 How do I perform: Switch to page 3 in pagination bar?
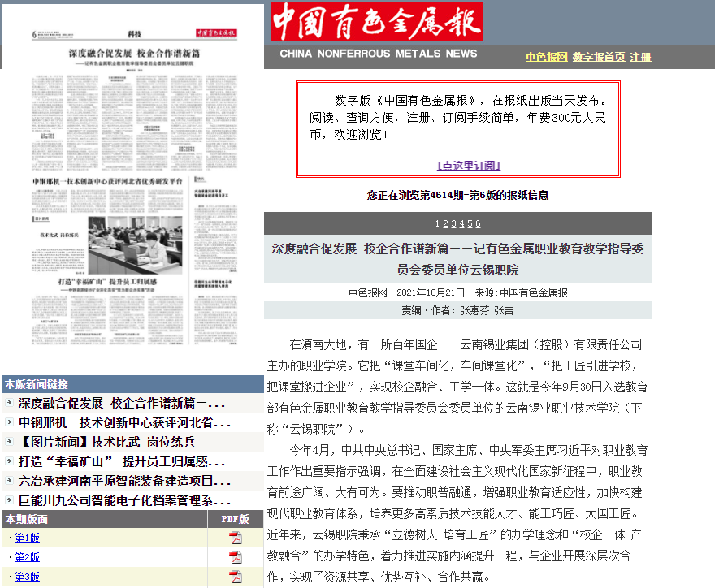pyautogui.click(x=453, y=224)
